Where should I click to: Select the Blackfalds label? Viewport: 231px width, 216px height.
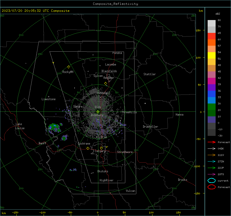(x=109, y=71)
